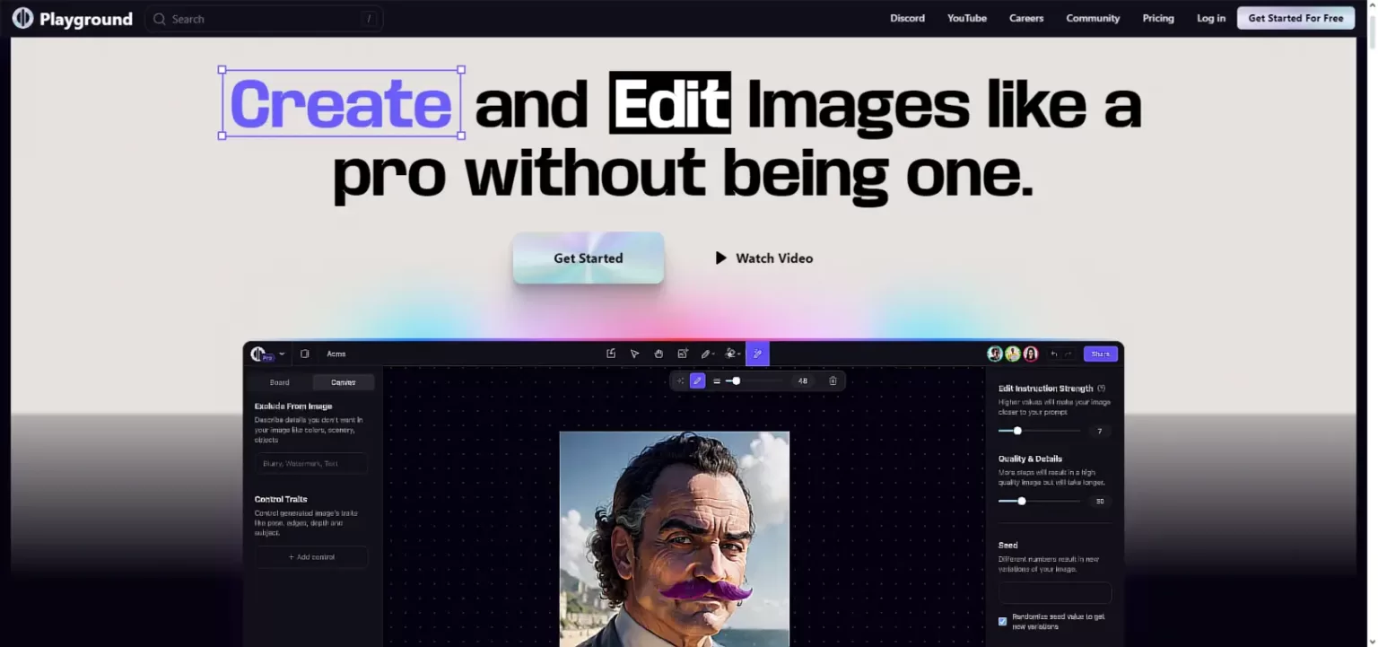Select the highlighted magic edit brush tool

(x=757, y=354)
